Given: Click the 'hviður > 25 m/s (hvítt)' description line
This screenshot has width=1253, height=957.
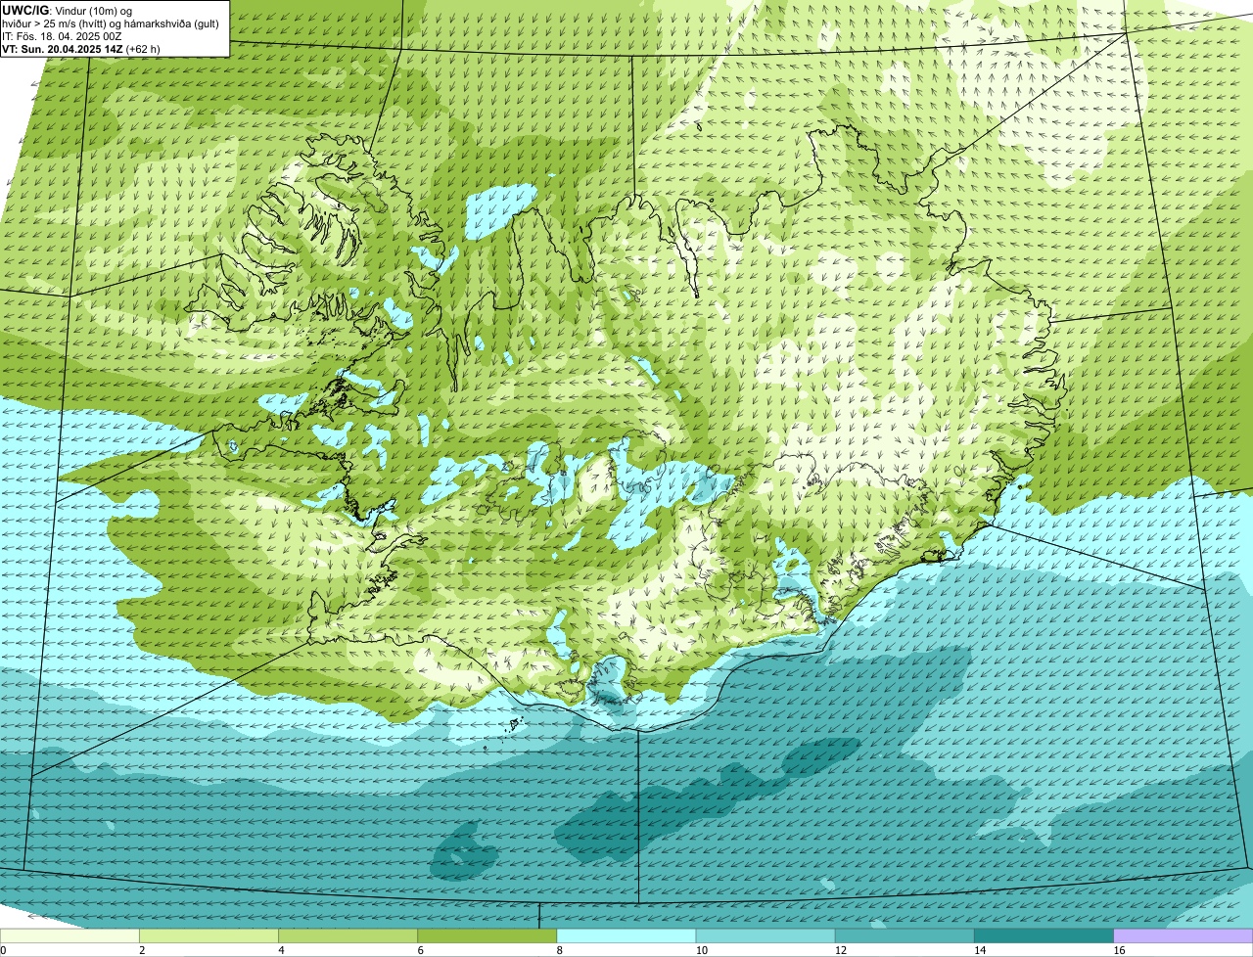Looking at the screenshot, I should [x=111, y=23].
